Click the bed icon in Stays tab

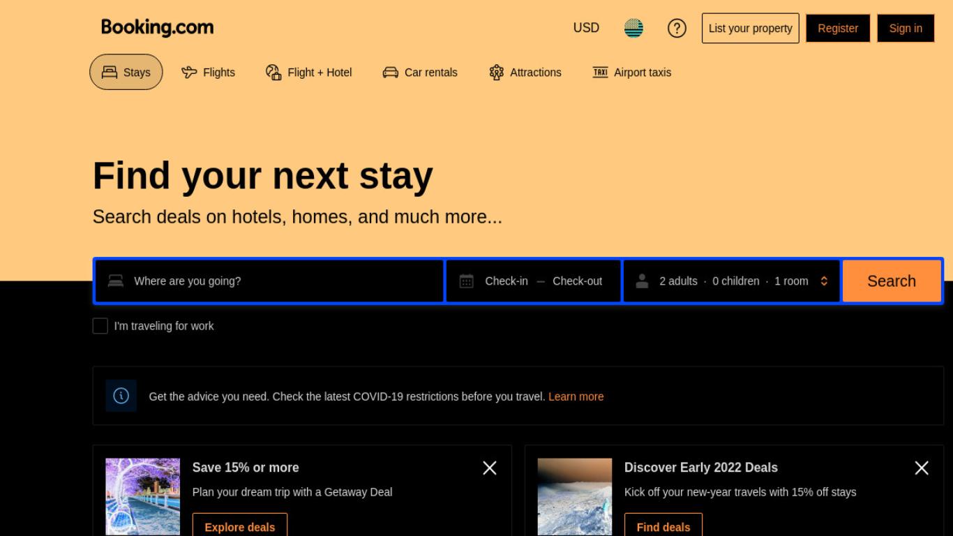pyautogui.click(x=110, y=72)
